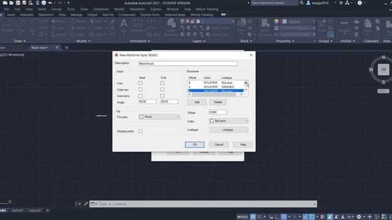Click the Help question mark icon

click(360, 2)
